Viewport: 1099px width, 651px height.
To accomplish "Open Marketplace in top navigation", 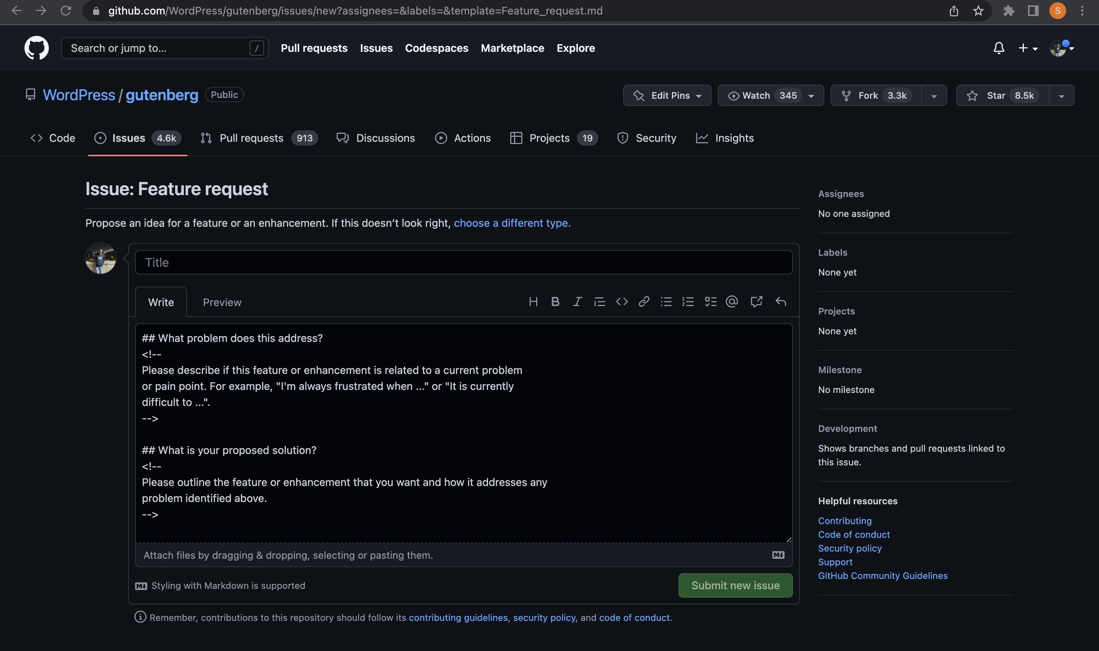I will [x=512, y=48].
